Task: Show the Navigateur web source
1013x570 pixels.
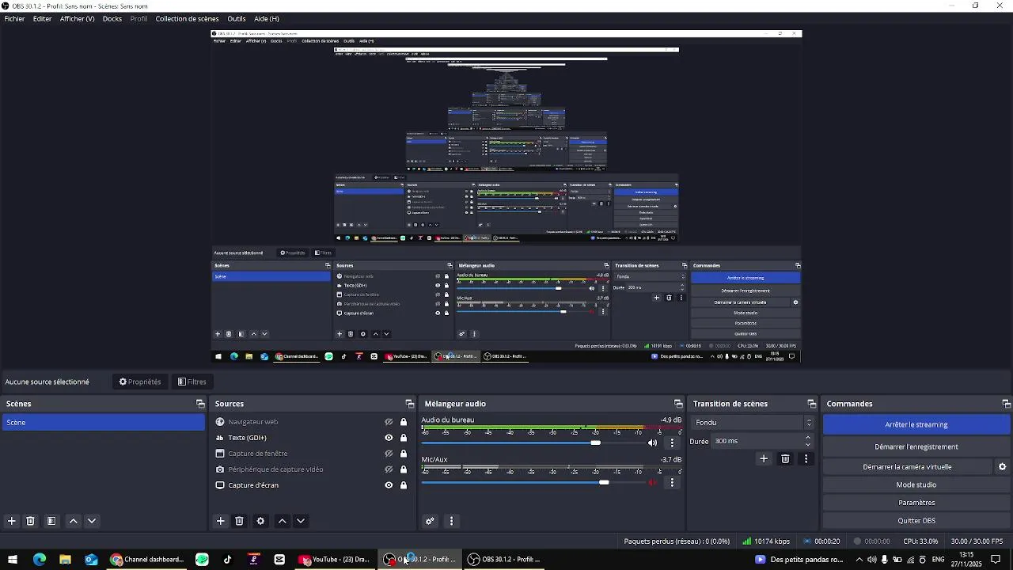Action: (389, 422)
